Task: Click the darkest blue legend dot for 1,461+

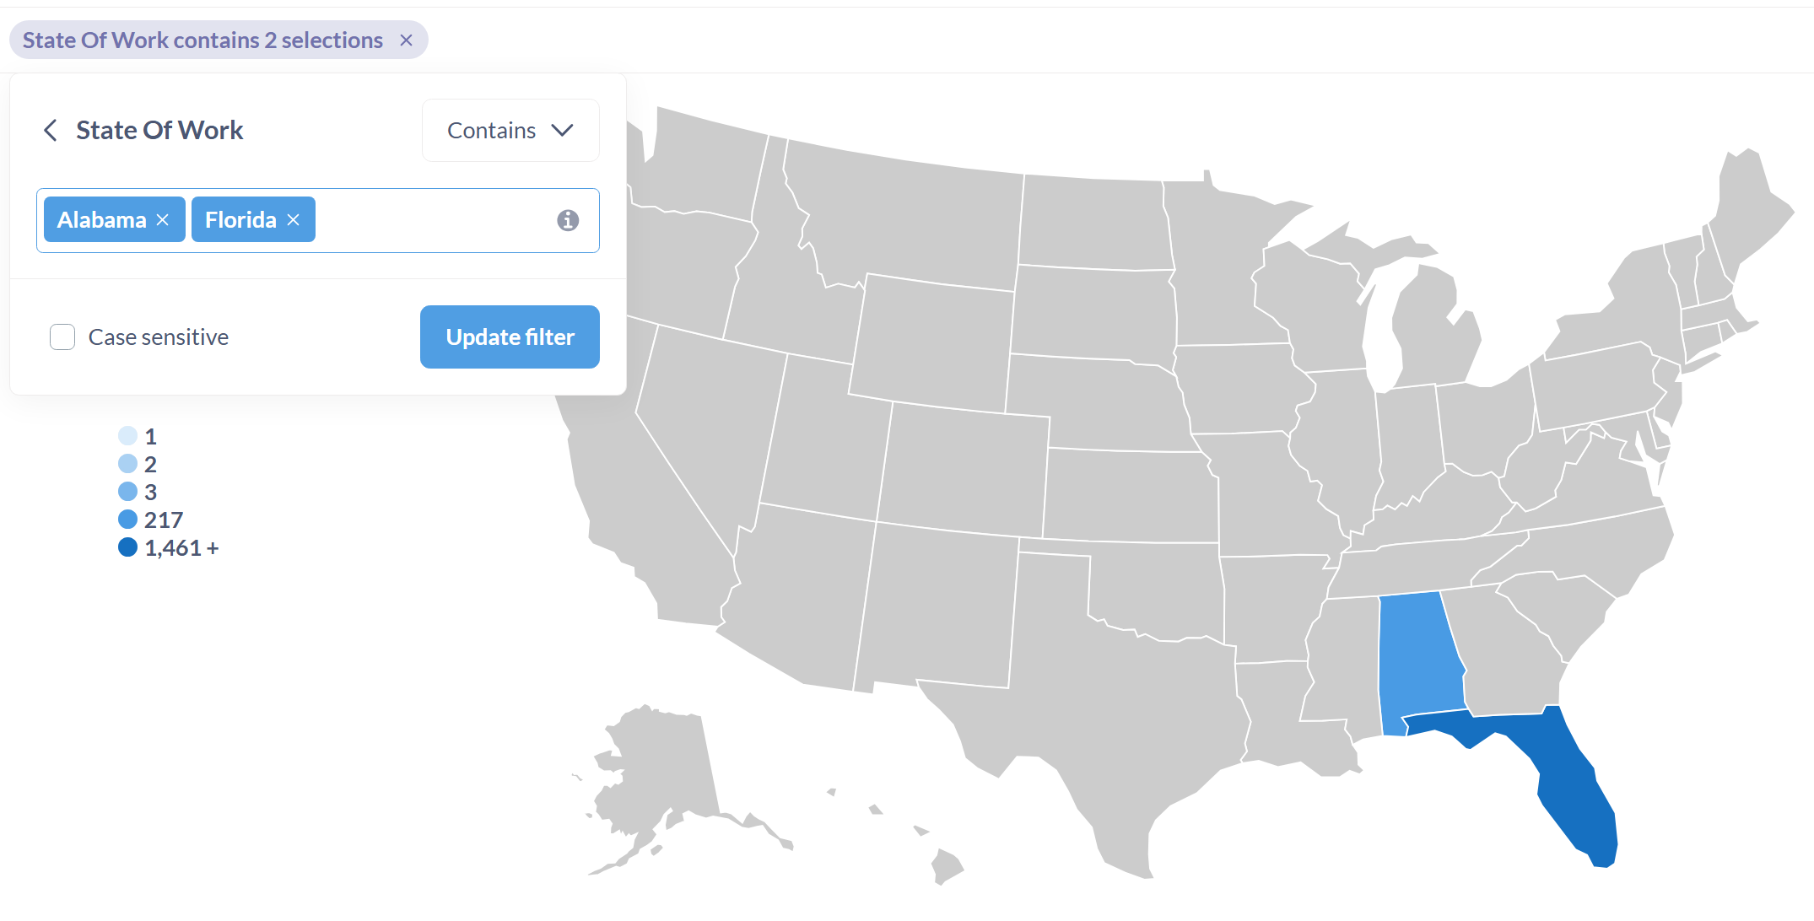Action: click(x=127, y=547)
